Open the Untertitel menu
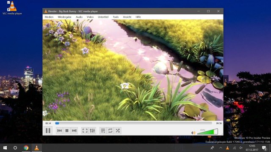Viewport: 271px width, 152px height. point(103,17)
